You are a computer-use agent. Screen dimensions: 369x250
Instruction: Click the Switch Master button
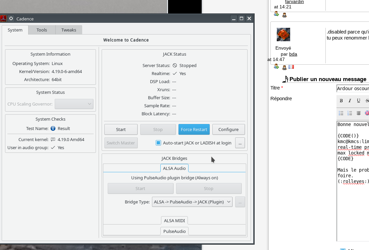click(x=121, y=143)
